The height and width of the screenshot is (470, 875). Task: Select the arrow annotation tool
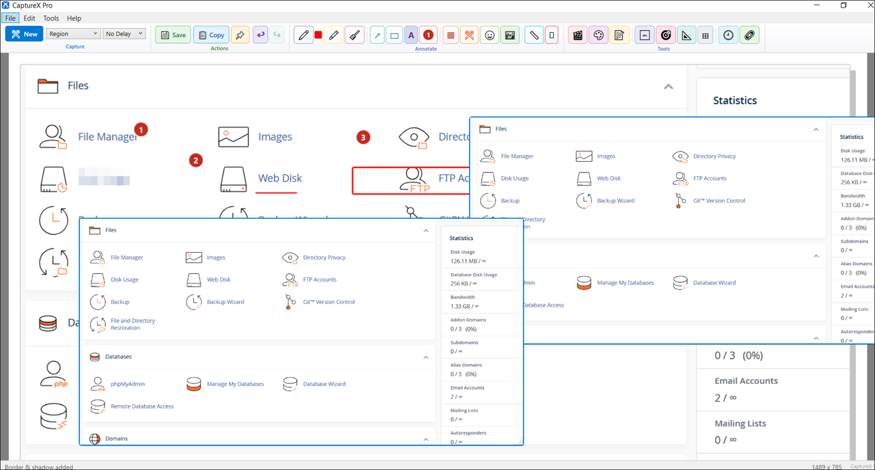pyautogui.click(x=377, y=35)
